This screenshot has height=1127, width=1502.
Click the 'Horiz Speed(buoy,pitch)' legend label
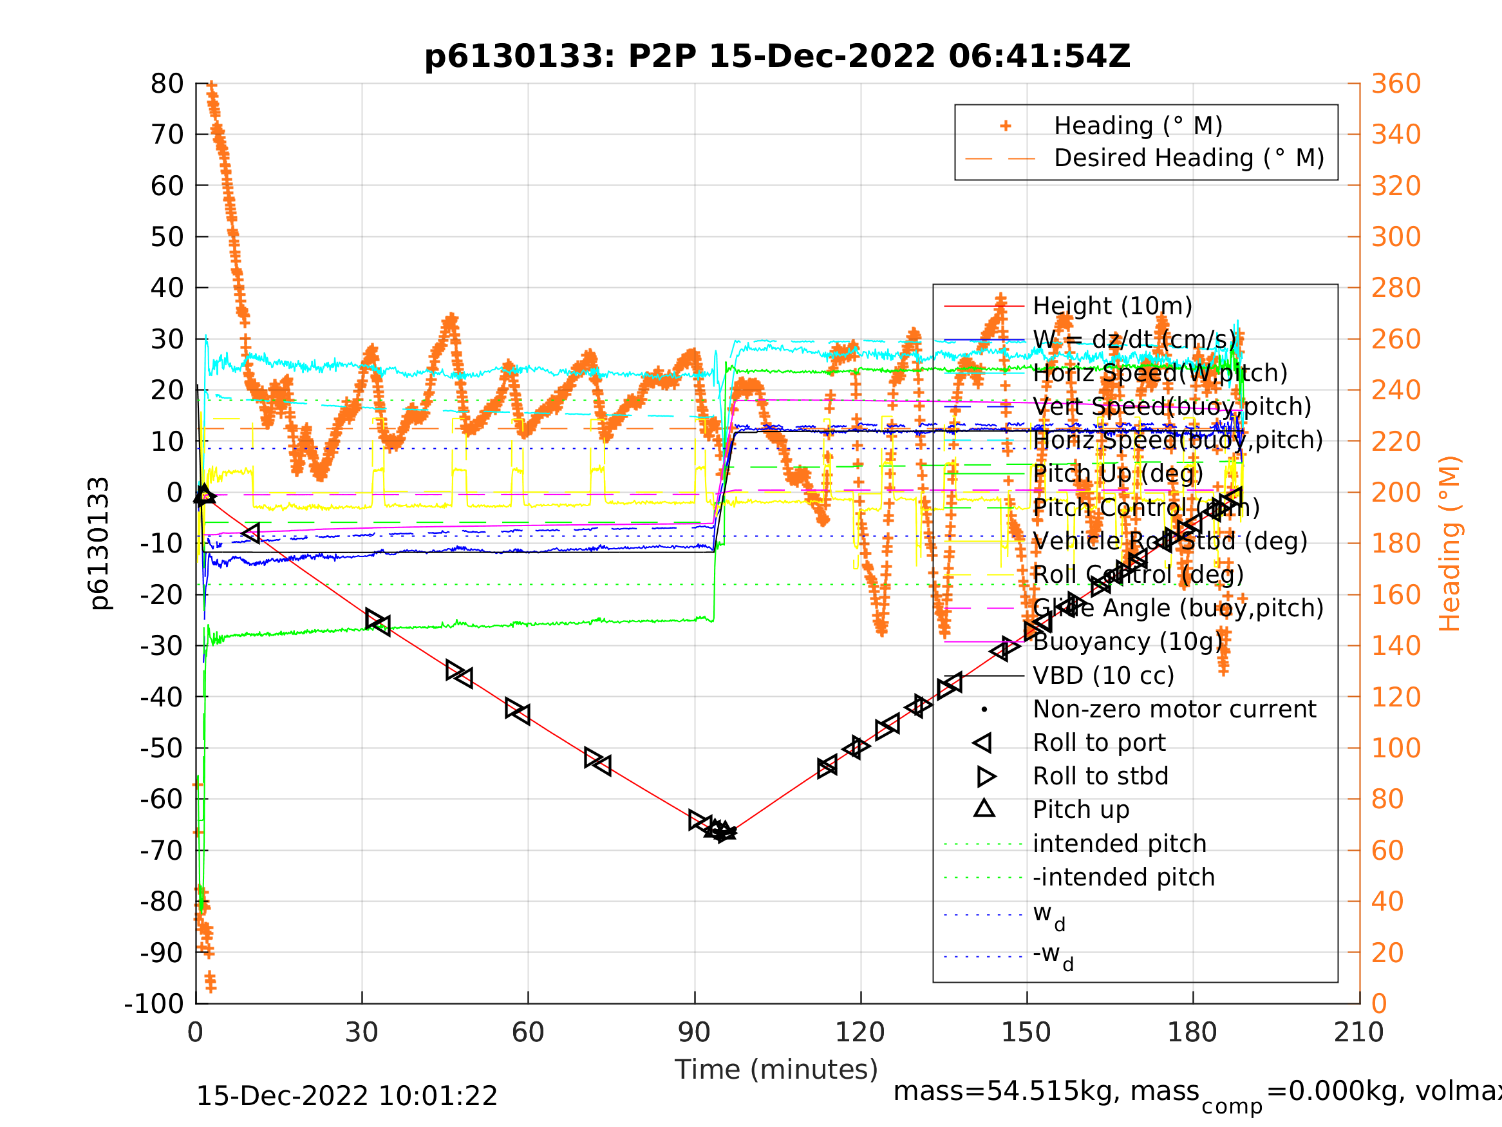[x=1178, y=440]
